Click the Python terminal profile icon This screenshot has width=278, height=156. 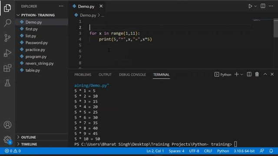[x=216, y=75]
